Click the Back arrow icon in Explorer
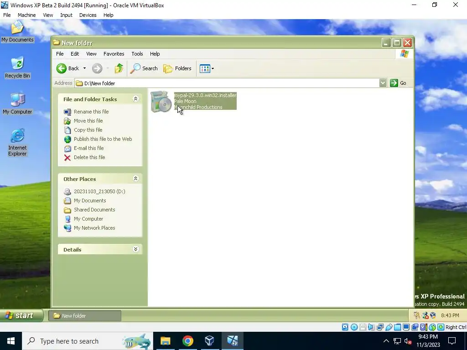Screen dimensions: 467x350 pos(62,68)
